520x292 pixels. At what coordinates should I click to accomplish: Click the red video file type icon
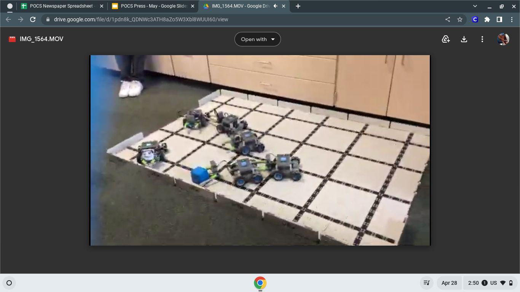[x=12, y=39]
